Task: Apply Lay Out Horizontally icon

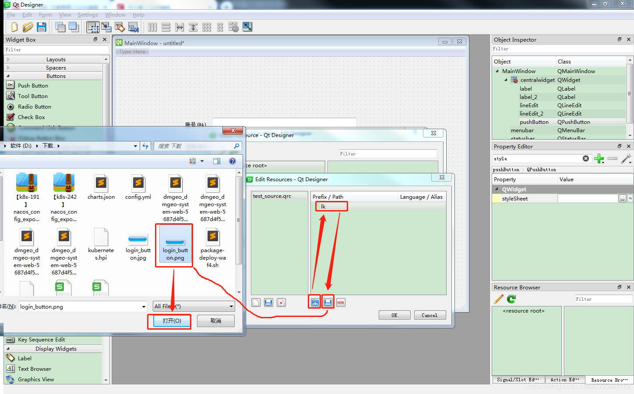Action: pos(152,27)
